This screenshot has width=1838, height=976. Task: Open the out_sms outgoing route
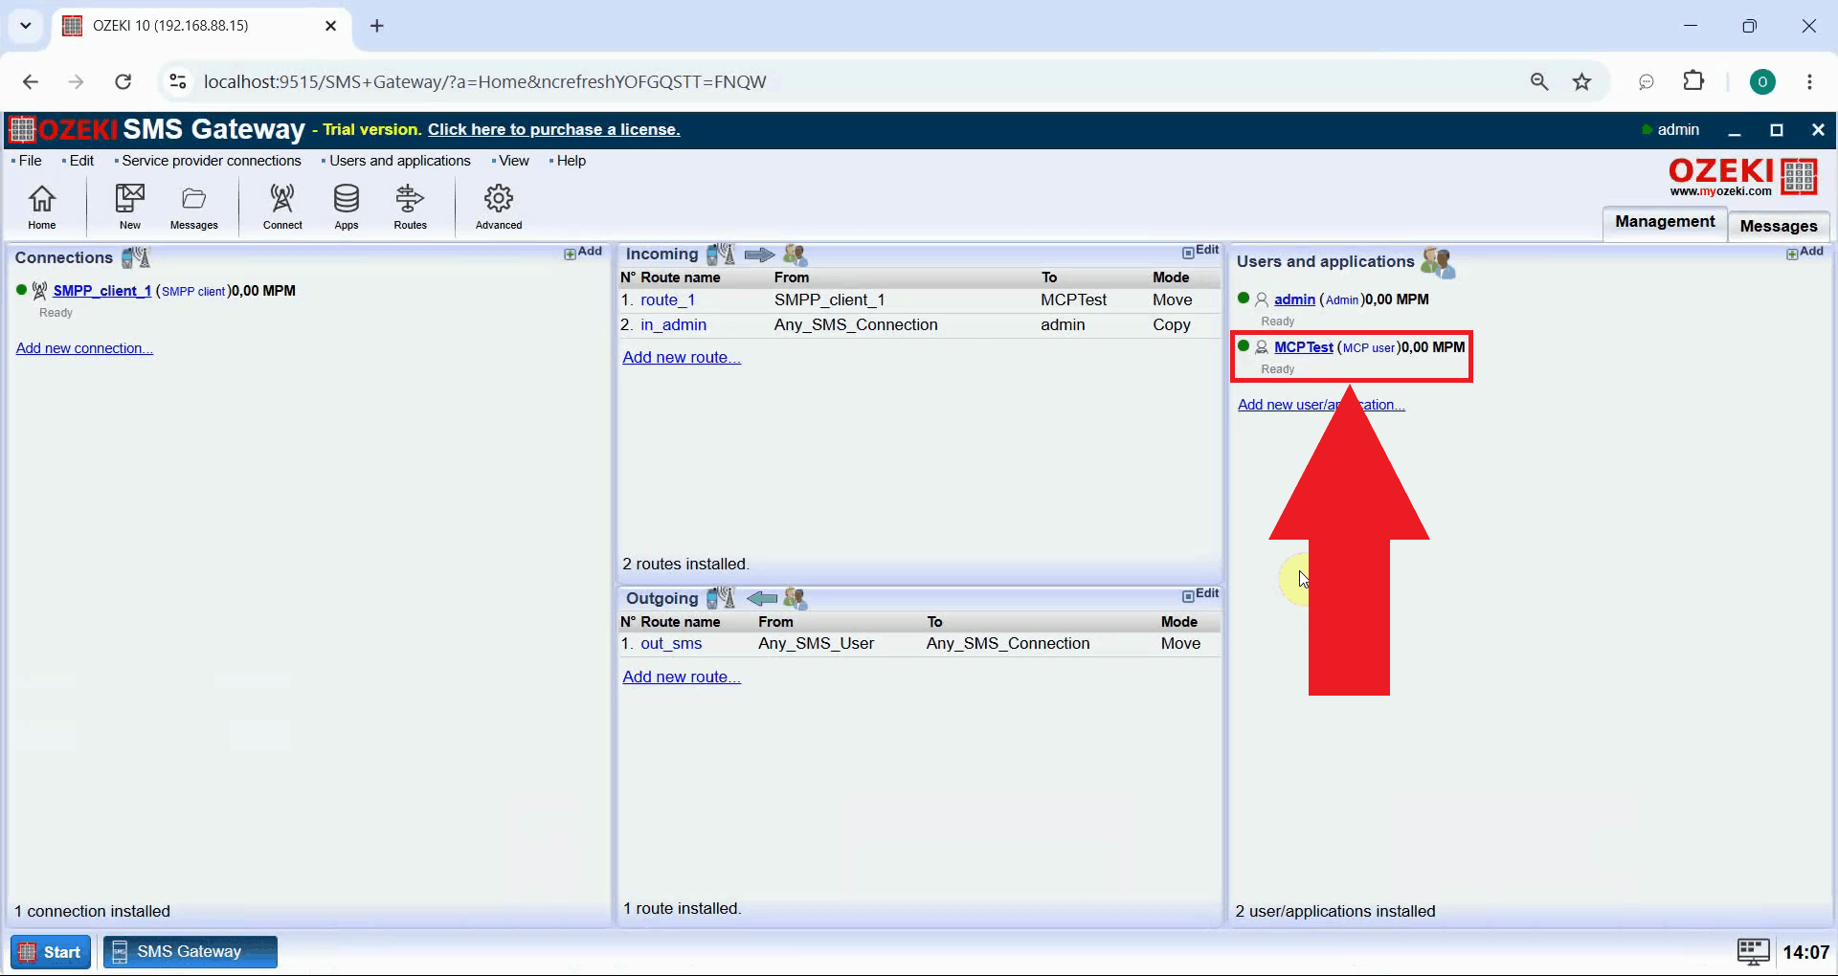pos(671,643)
